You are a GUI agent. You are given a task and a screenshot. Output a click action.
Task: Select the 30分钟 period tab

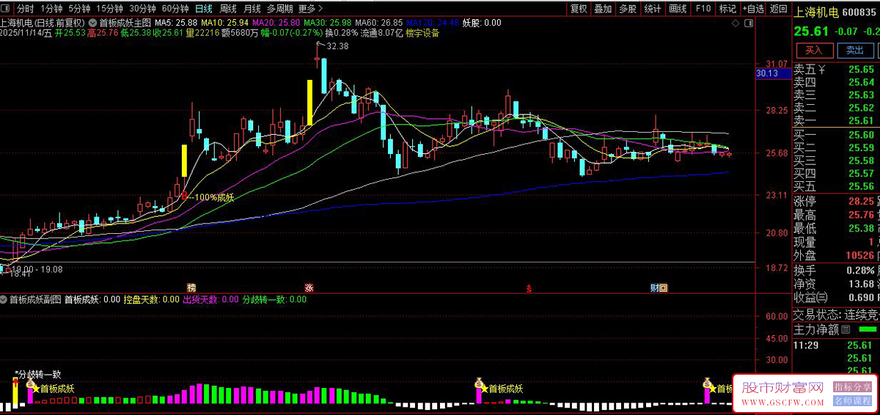click(x=142, y=9)
